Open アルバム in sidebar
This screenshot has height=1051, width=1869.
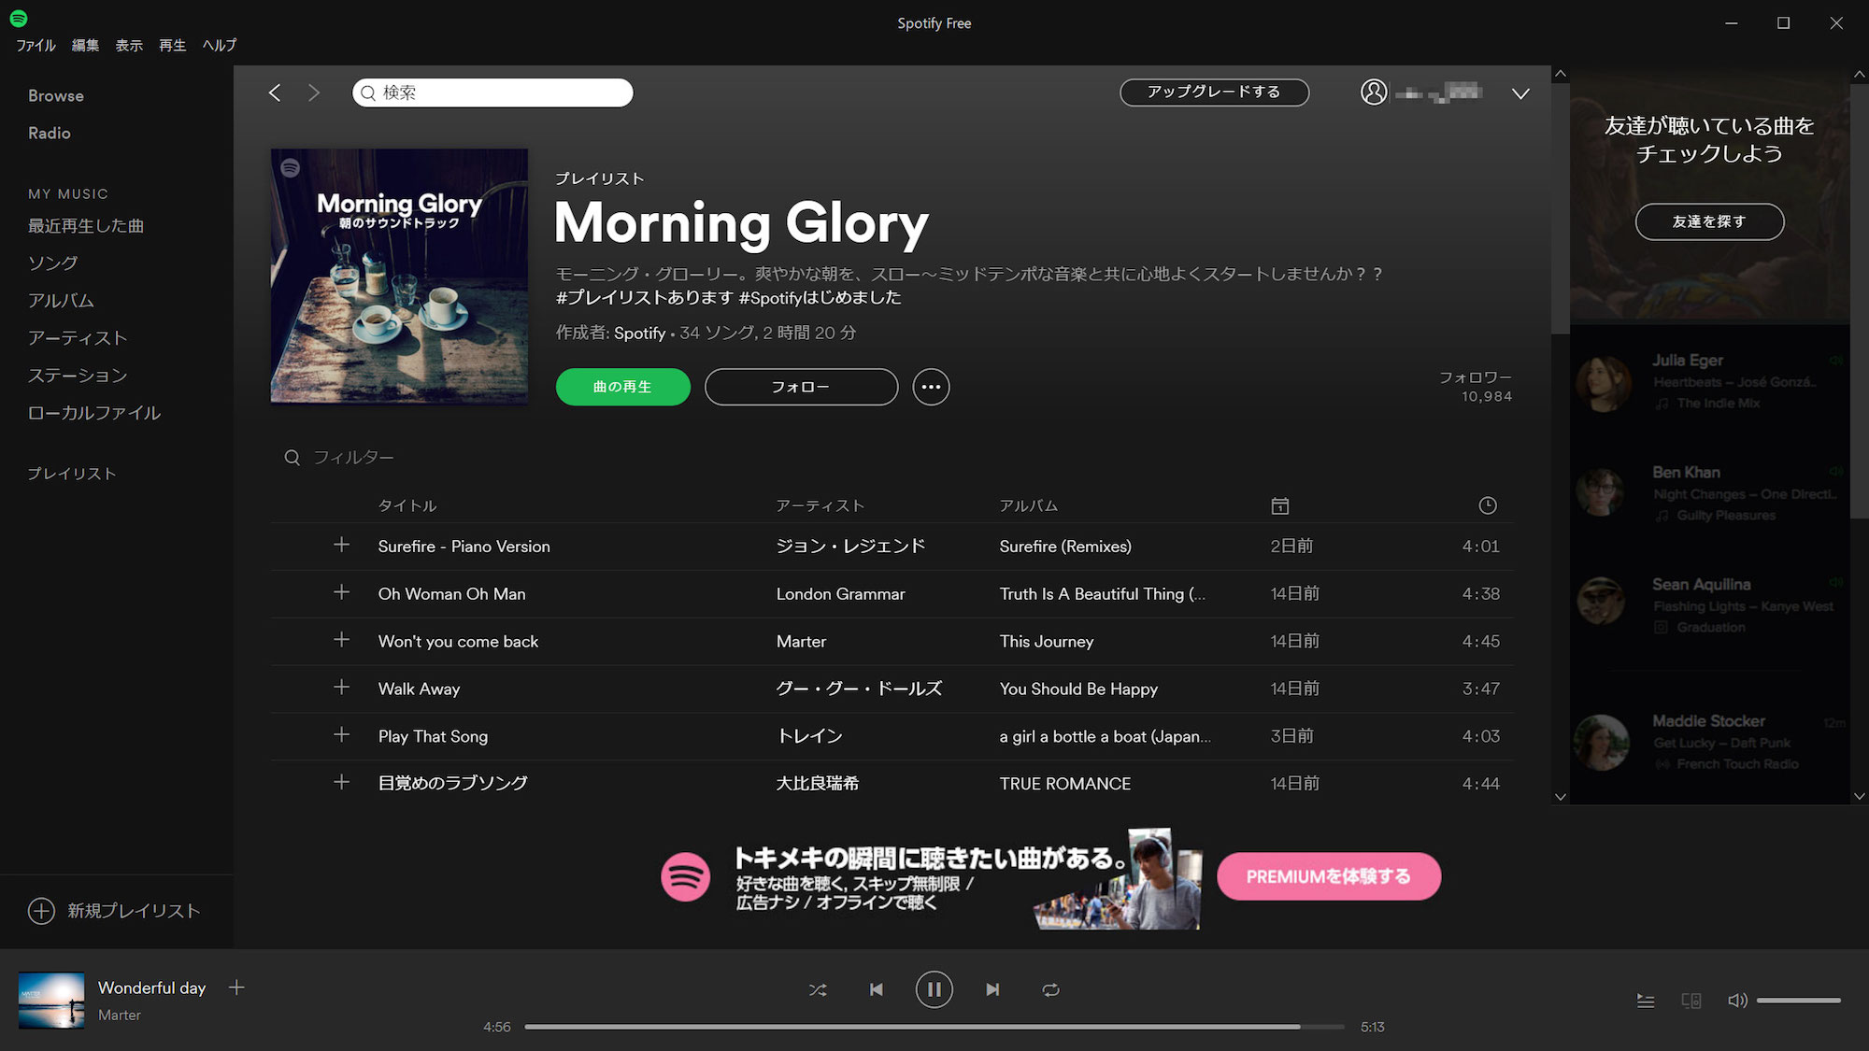(61, 301)
